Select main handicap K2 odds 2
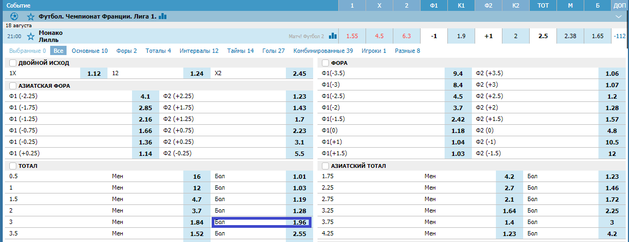This screenshot has width=629, height=242. pos(516,36)
